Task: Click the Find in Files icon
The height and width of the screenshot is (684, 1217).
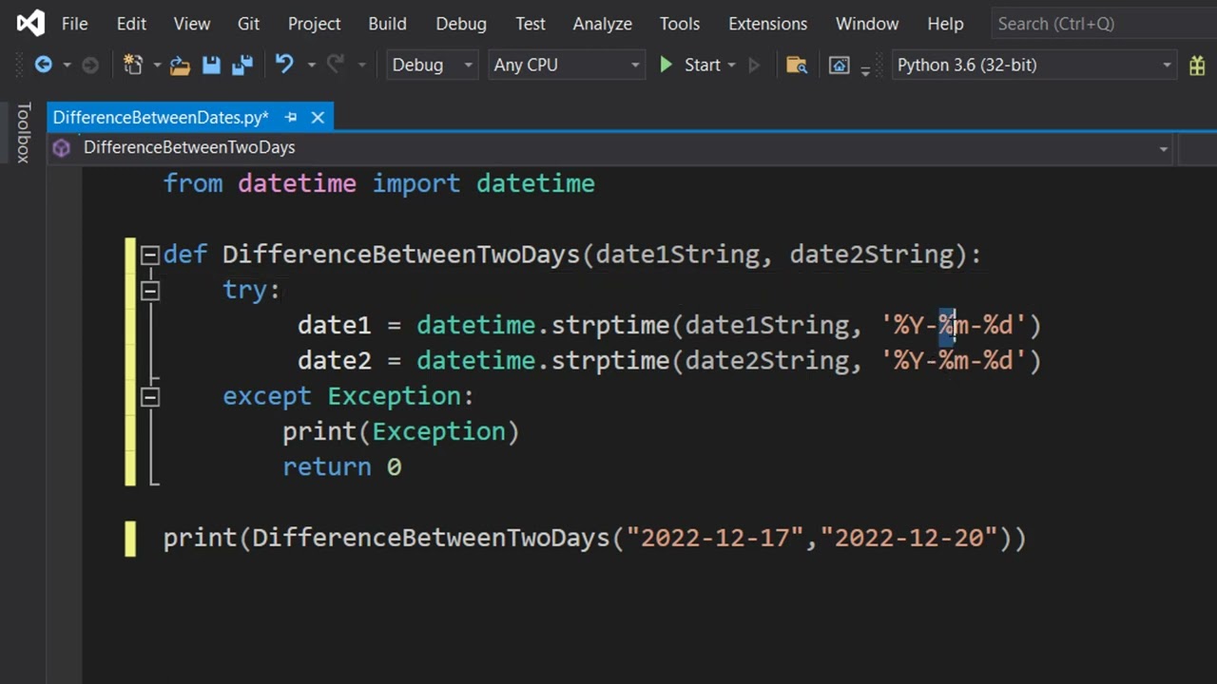Action: [797, 65]
